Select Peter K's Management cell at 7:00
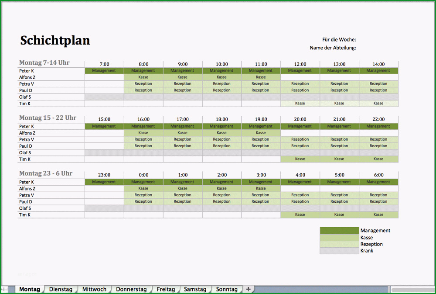This screenshot has height=294, width=436. [x=104, y=71]
